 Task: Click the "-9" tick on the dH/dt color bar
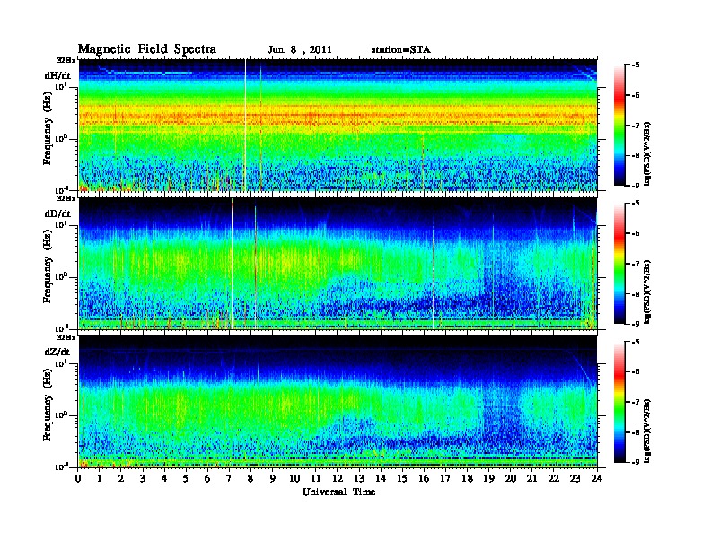pyautogui.click(x=636, y=186)
